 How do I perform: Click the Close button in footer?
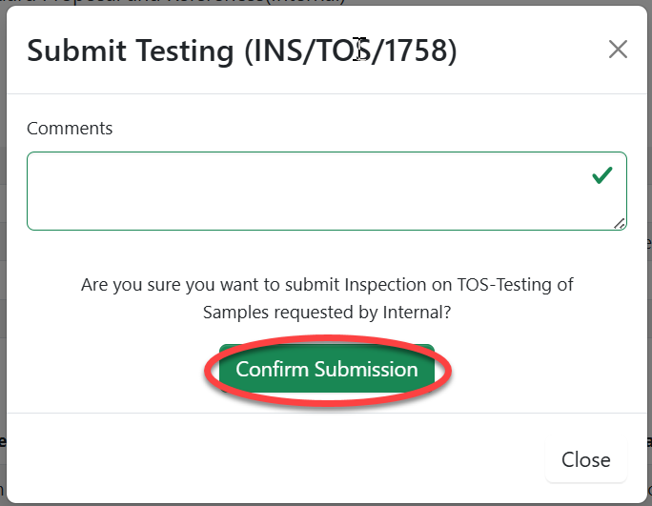[585, 460]
